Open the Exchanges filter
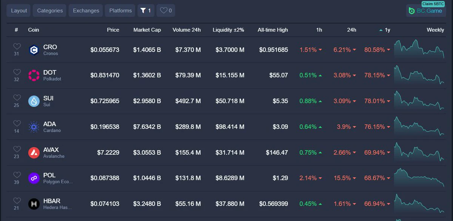This screenshot has height=221, width=453. click(x=86, y=11)
